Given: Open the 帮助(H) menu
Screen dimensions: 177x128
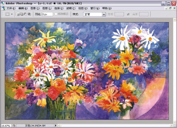Looking at the screenshot, I should pyautogui.click(x=107, y=8).
